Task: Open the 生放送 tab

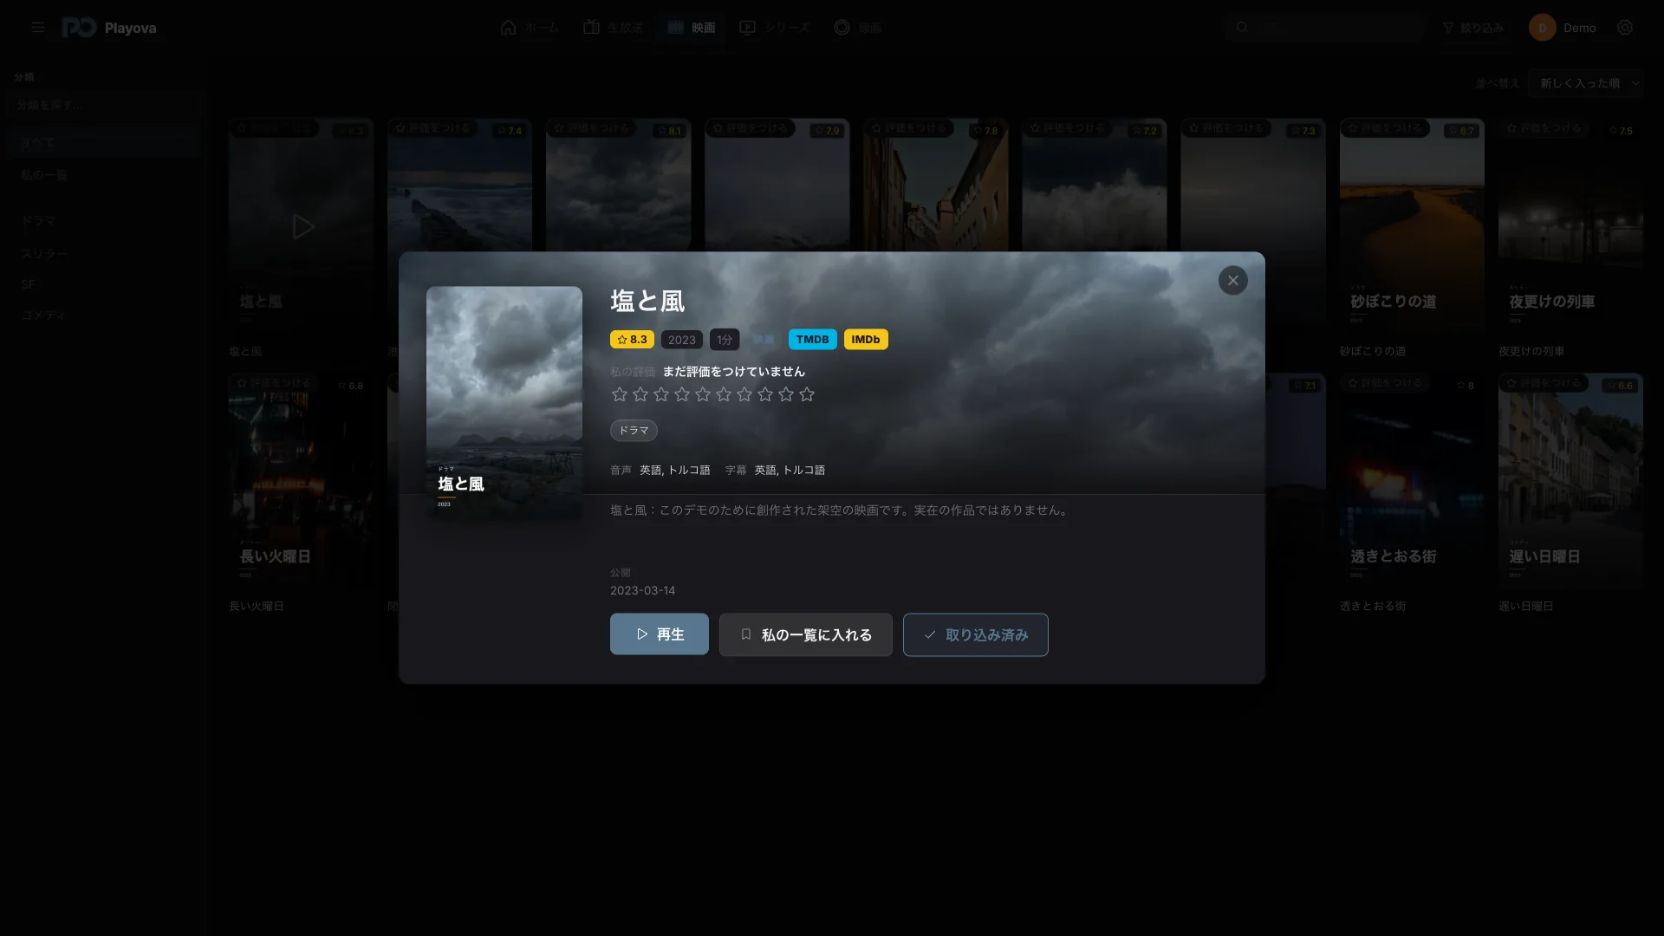Action: point(613,28)
